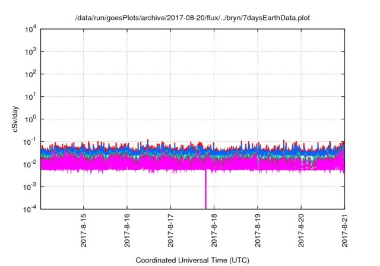Click the 10^2 y-axis tick label
The width and height of the screenshot is (380, 266).
(30, 74)
